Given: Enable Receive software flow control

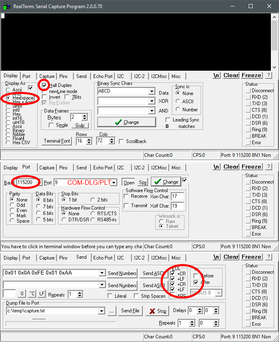Looking at the screenshot, I should click(126, 196).
